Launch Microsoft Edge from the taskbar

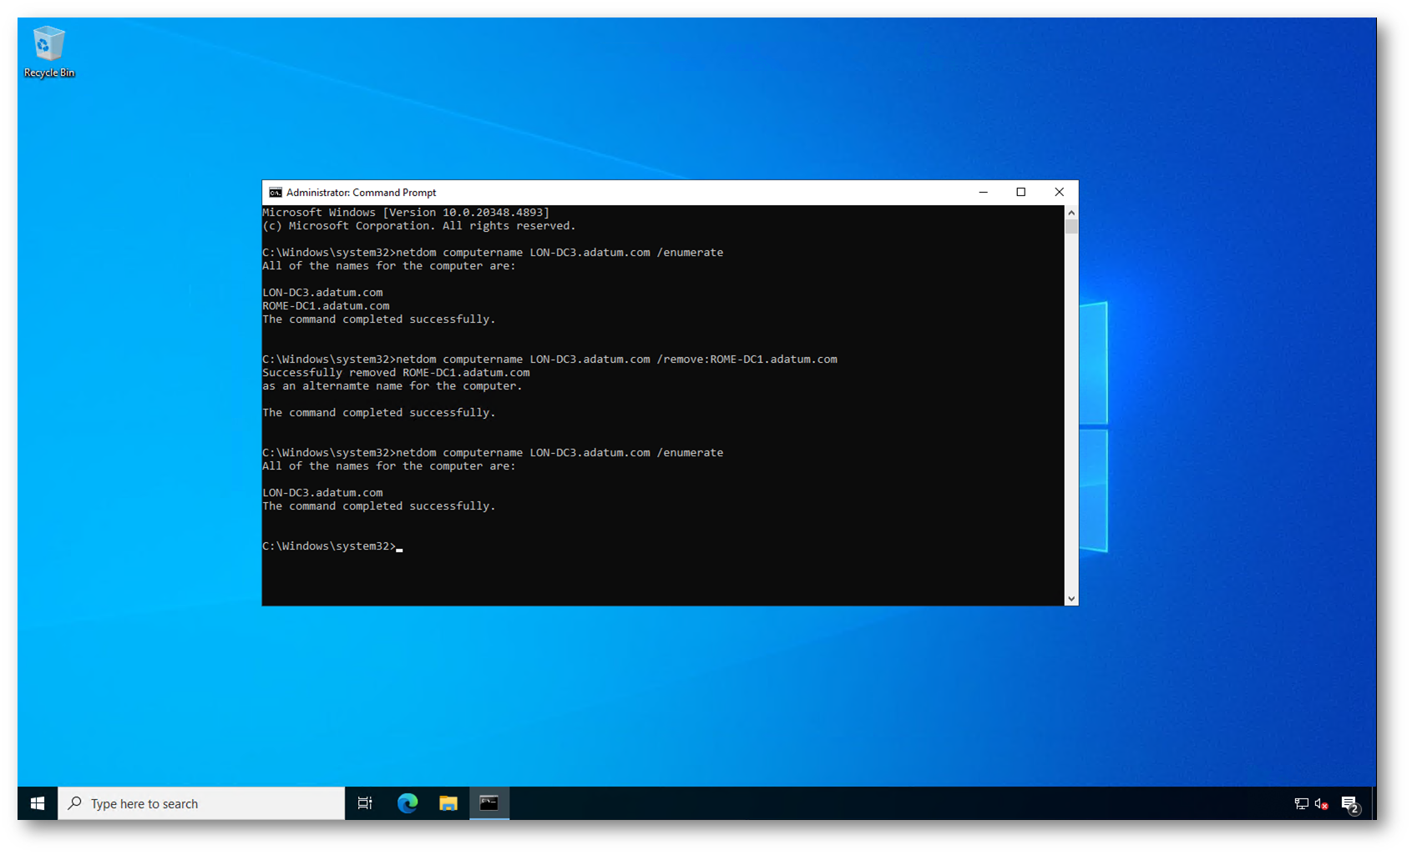(x=407, y=803)
